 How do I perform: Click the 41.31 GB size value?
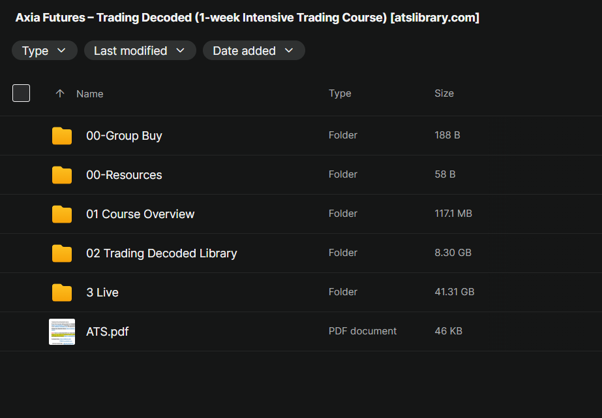click(455, 292)
